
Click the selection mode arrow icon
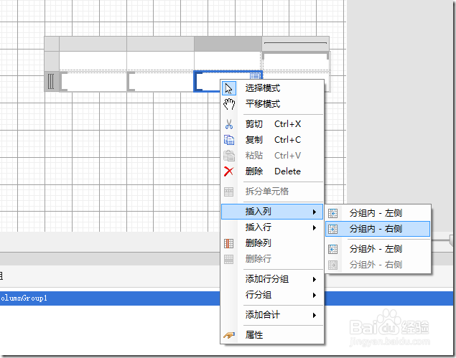[229, 88]
